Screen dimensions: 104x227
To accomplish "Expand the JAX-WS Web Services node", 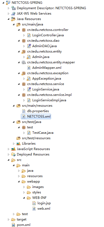I will 9,14.
